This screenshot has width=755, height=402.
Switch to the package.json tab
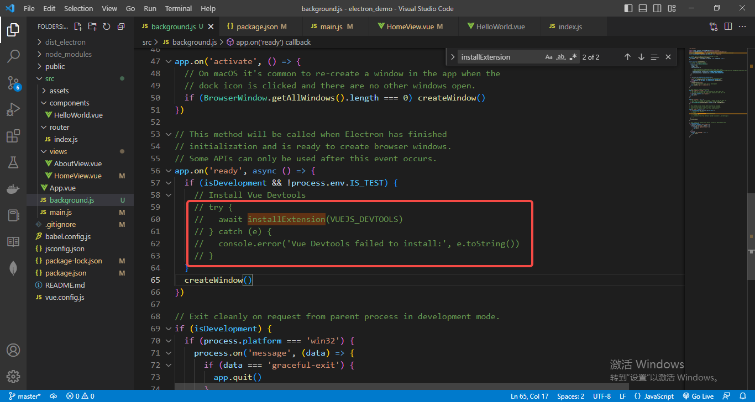pyautogui.click(x=261, y=27)
